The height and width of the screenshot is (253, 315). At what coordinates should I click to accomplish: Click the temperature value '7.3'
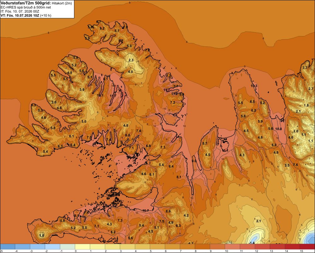[x=120, y=220]
